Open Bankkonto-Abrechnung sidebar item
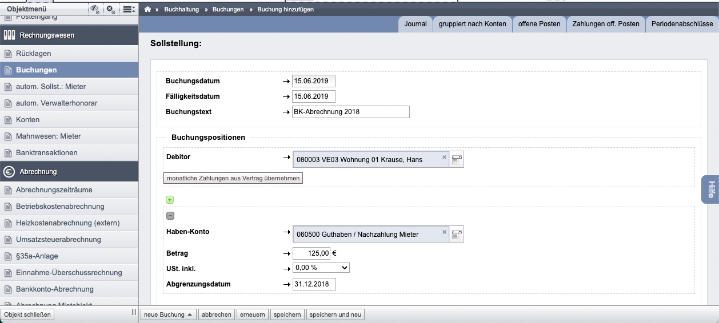Viewport: 719px width, 323px height. (69, 289)
